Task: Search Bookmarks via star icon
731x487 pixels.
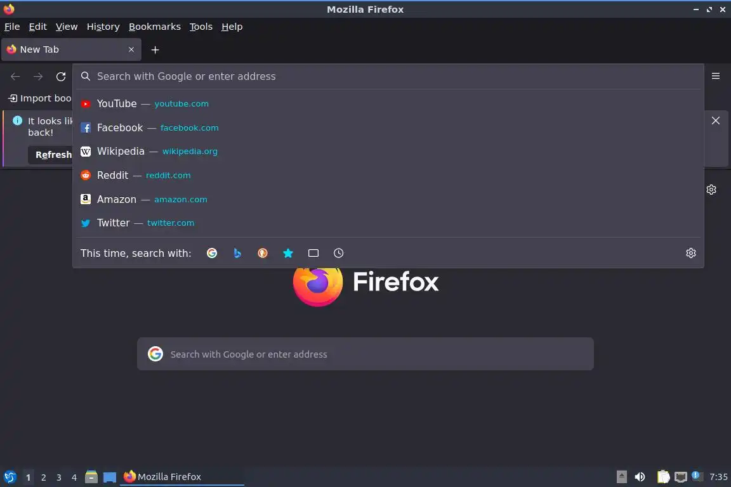Action: 288,253
